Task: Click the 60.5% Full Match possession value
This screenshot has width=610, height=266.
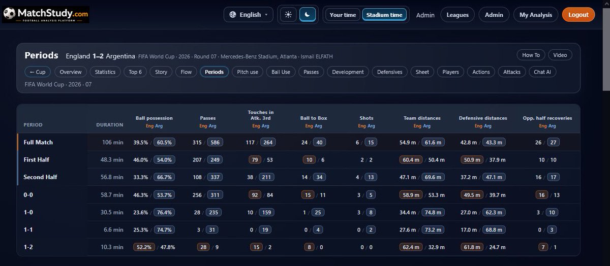Action: (x=165, y=143)
